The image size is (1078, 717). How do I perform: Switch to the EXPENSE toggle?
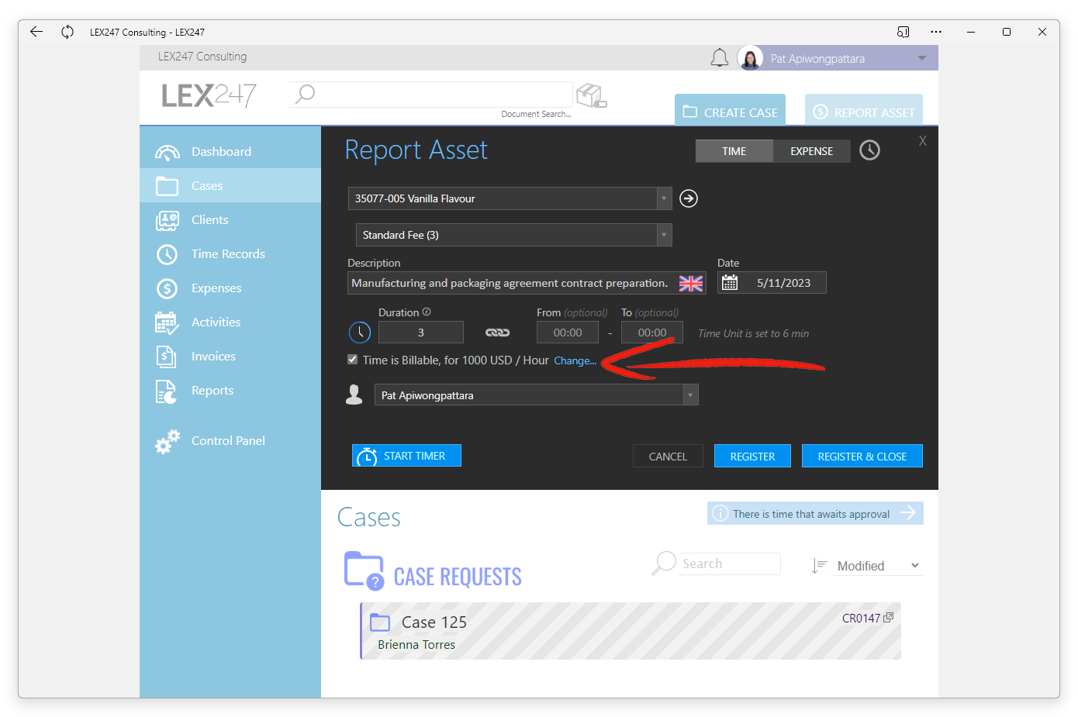point(811,151)
